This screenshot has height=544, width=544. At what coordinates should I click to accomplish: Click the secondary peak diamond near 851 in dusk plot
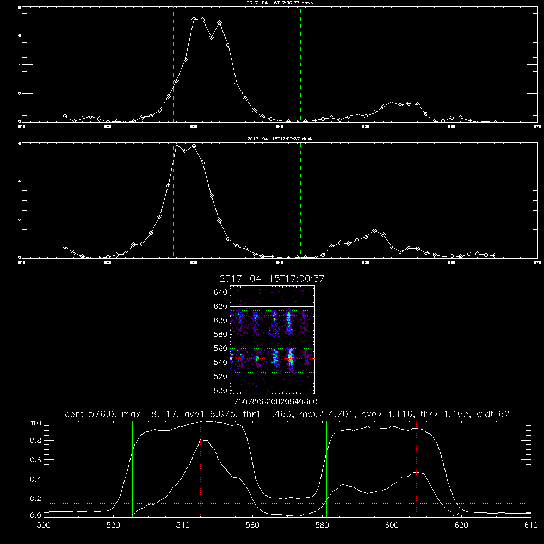(x=374, y=230)
